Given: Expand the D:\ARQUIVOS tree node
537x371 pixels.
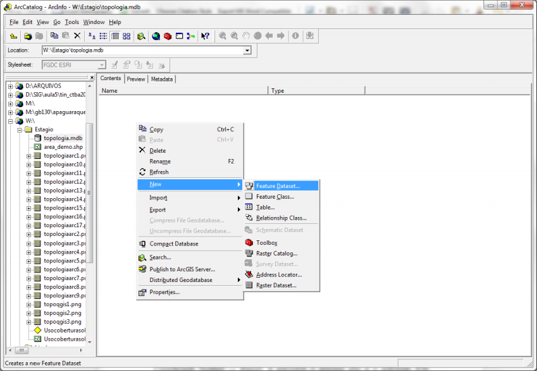Looking at the screenshot, I should point(10,86).
